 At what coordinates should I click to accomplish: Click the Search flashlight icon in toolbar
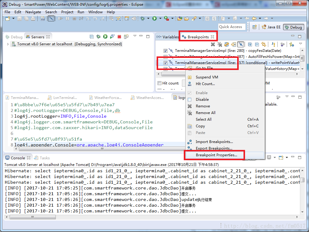[x=194, y=18]
